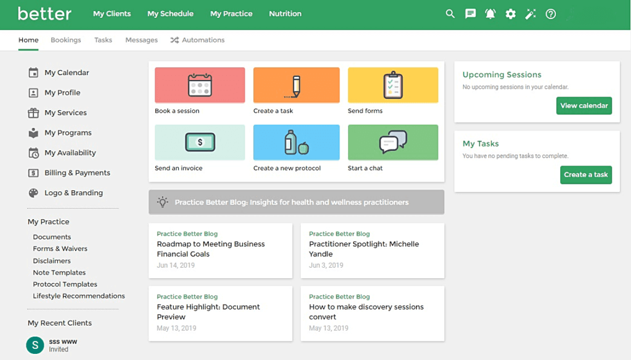Switch to the Bookings tab

pos(65,40)
